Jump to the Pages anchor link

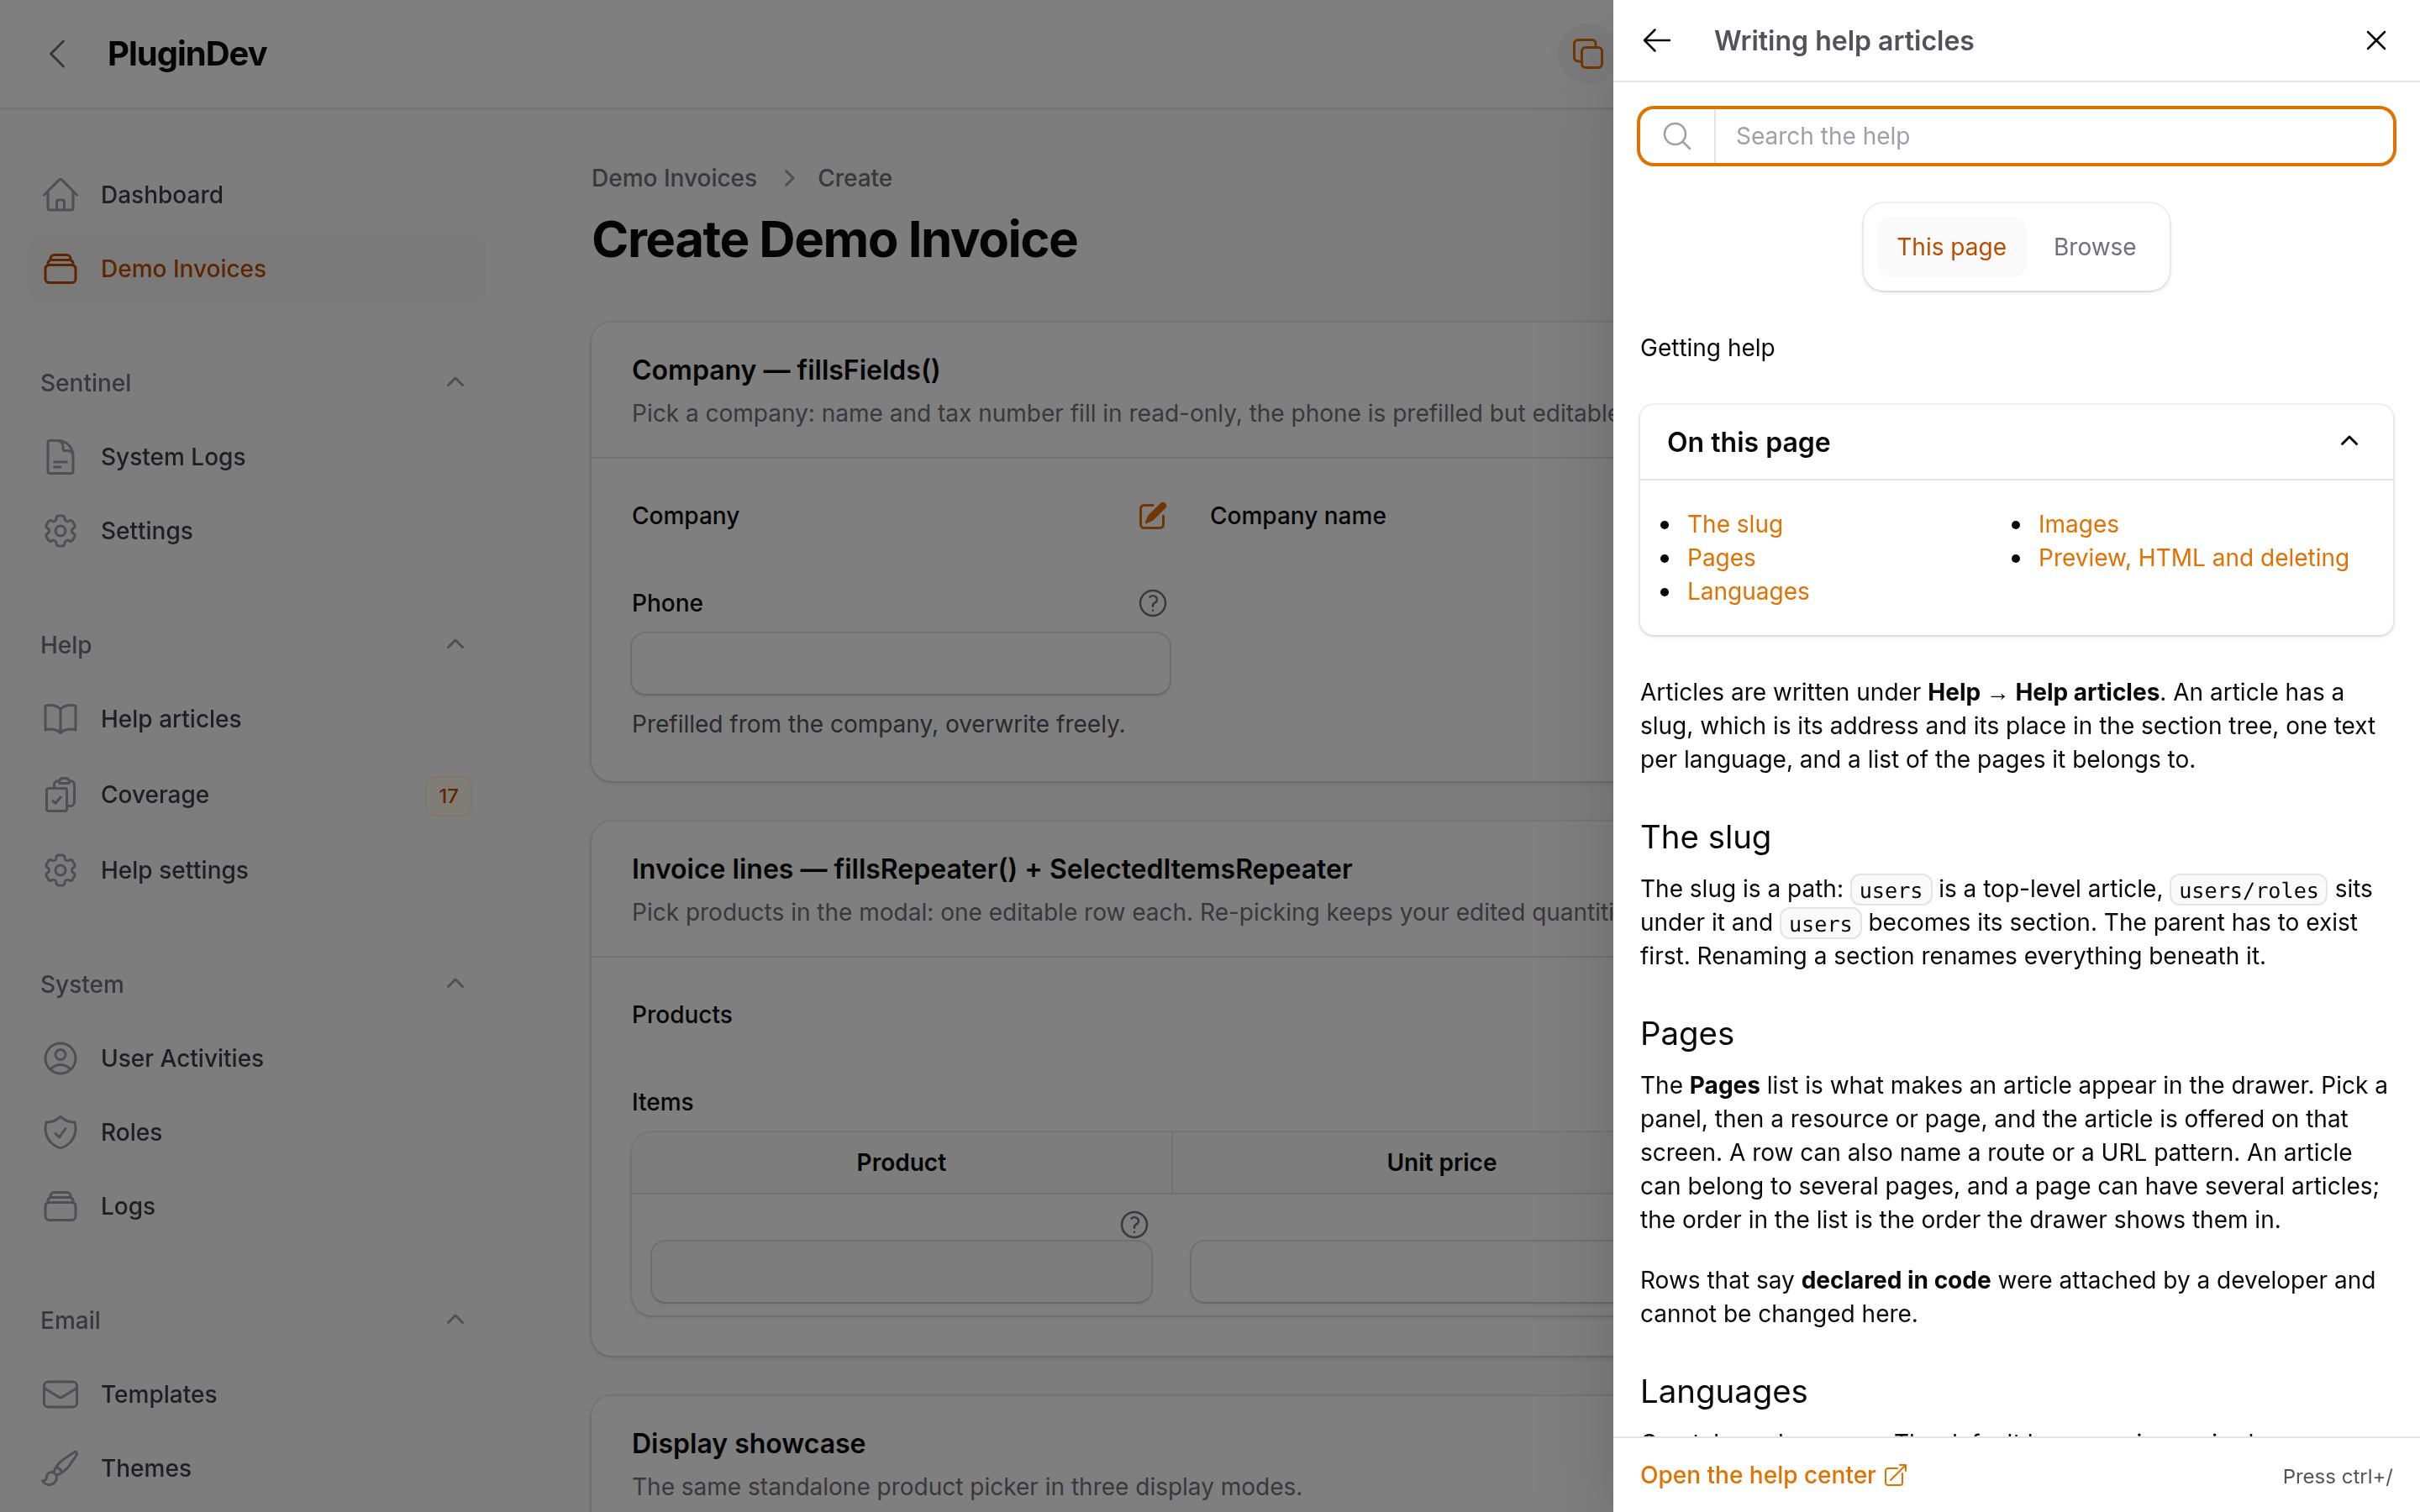[1721, 558]
